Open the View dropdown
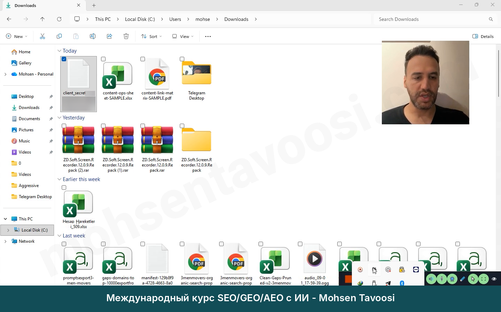The height and width of the screenshot is (312, 501). pyautogui.click(x=183, y=36)
